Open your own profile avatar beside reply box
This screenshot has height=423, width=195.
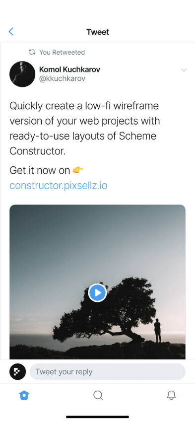coord(17,371)
